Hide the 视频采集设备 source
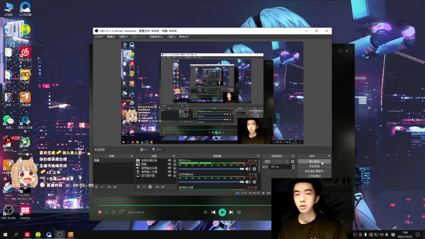Viewport: 425px width, 239px height. click(169, 160)
